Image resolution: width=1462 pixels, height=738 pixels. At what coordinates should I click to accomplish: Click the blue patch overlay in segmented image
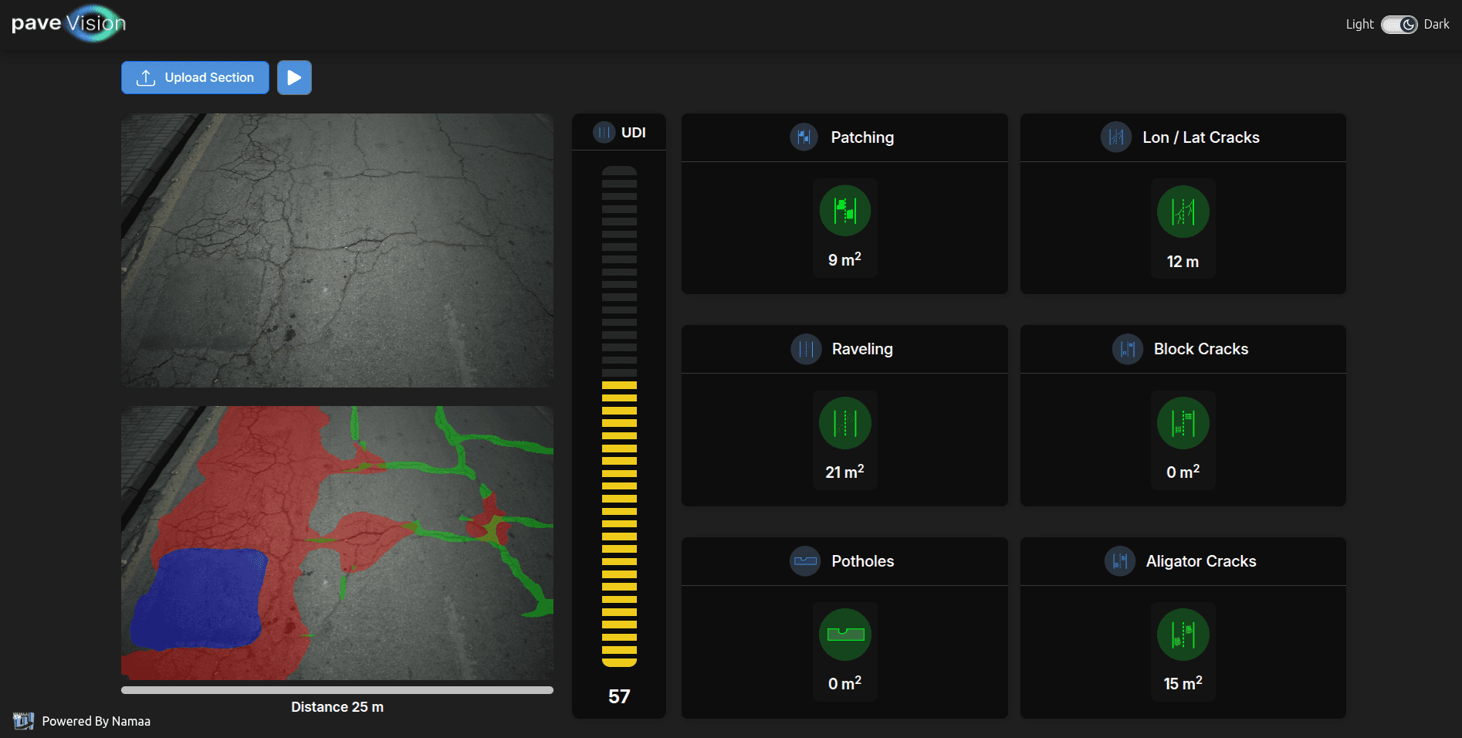coord(201,598)
